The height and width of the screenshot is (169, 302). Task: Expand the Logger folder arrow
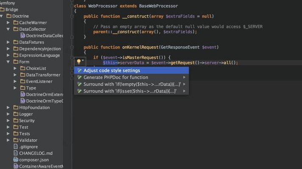coord(8,114)
